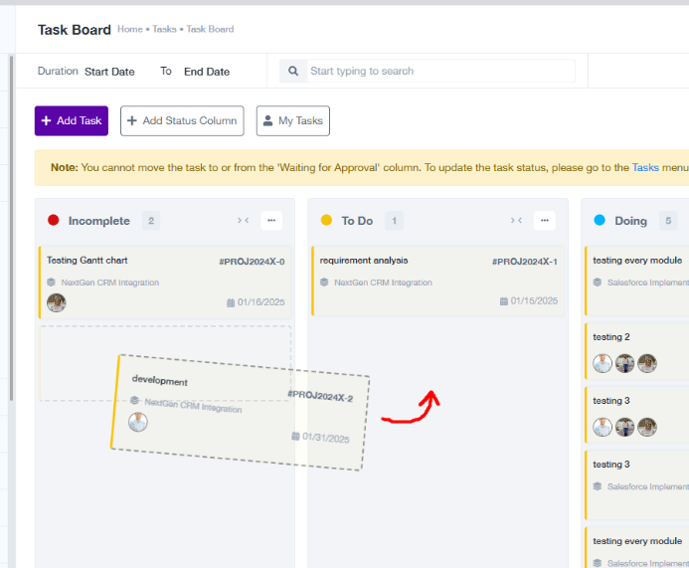This screenshot has width=689, height=568.
Task: Click the second avatar on testing 2 card
Action: (x=624, y=363)
